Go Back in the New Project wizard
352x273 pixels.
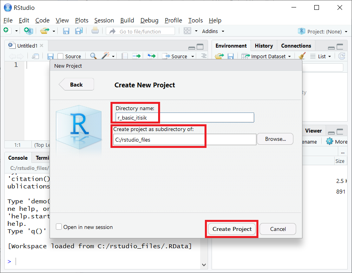pyautogui.click(x=76, y=85)
